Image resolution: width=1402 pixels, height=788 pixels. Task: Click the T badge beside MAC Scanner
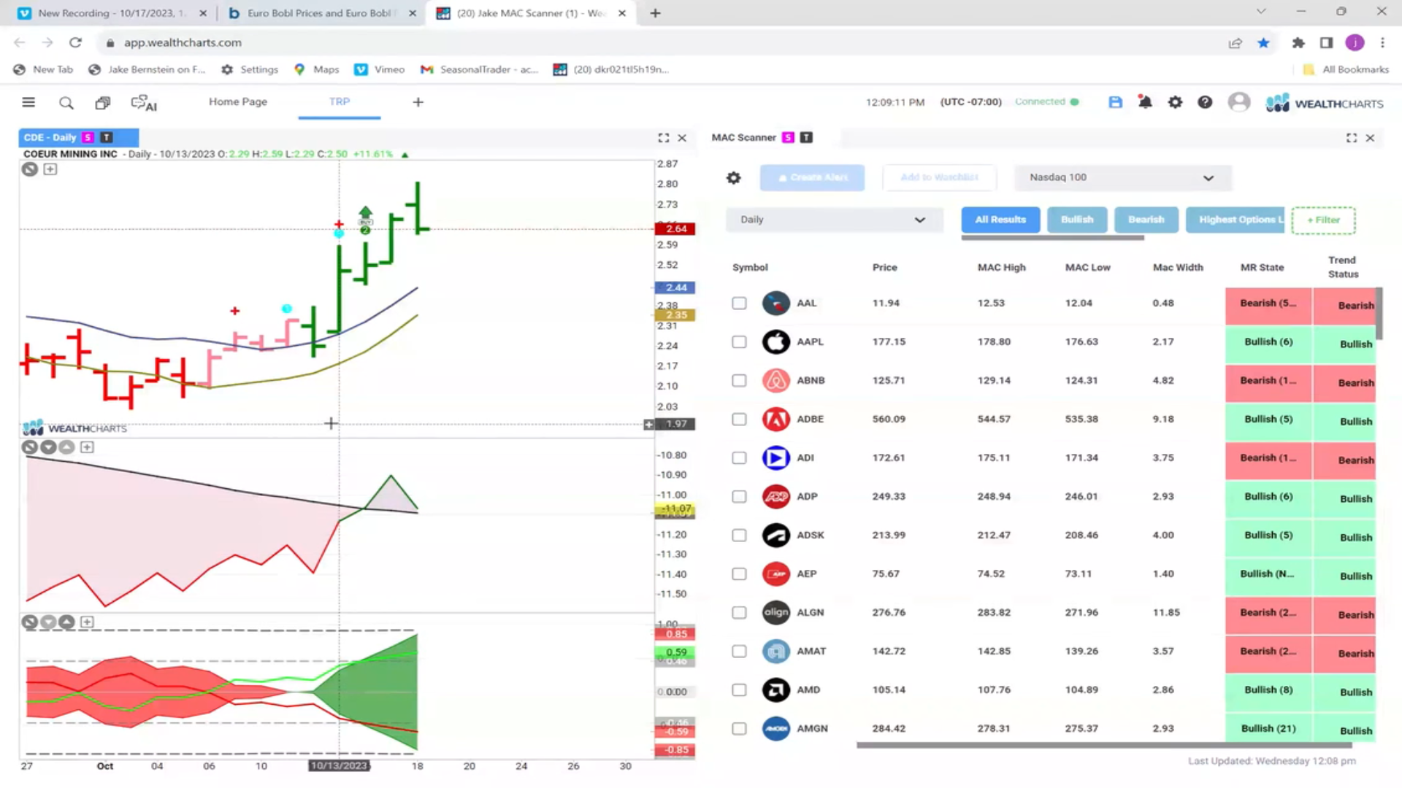click(x=806, y=137)
